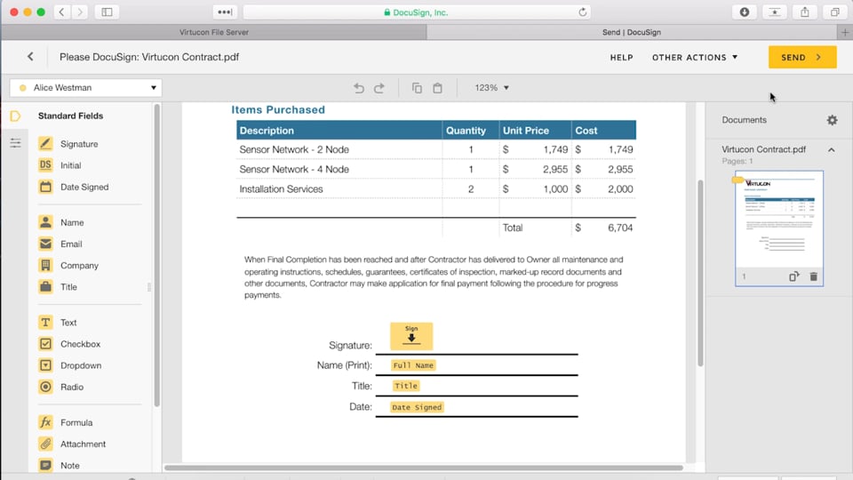
Task: Switch to Virtucon File Server tab
Action: tap(213, 32)
